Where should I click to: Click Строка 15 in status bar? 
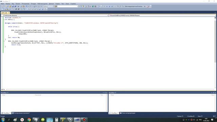click(180, 116)
